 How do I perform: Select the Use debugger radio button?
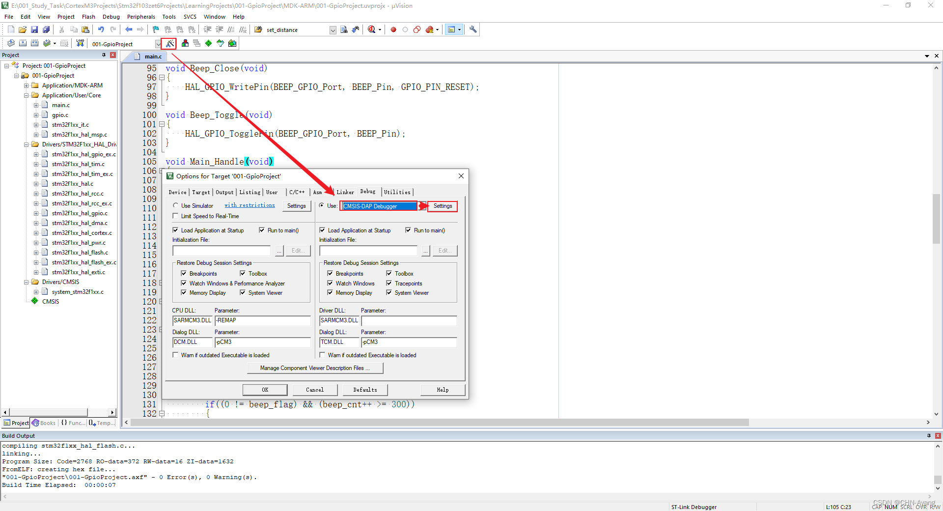click(x=322, y=205)
